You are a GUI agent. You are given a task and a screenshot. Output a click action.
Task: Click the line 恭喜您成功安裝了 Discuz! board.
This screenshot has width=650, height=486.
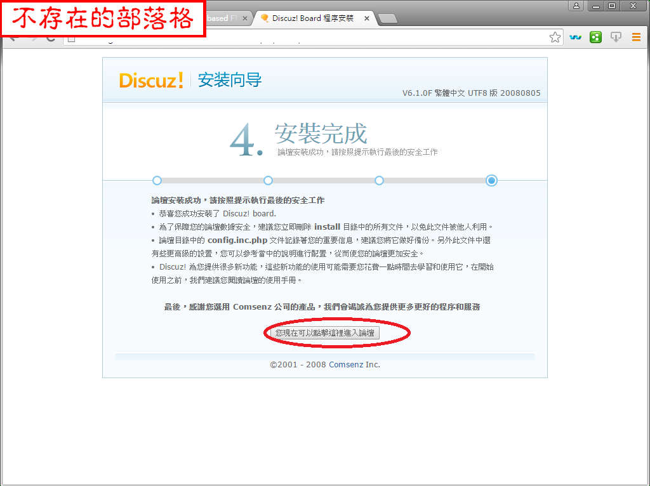217,214
